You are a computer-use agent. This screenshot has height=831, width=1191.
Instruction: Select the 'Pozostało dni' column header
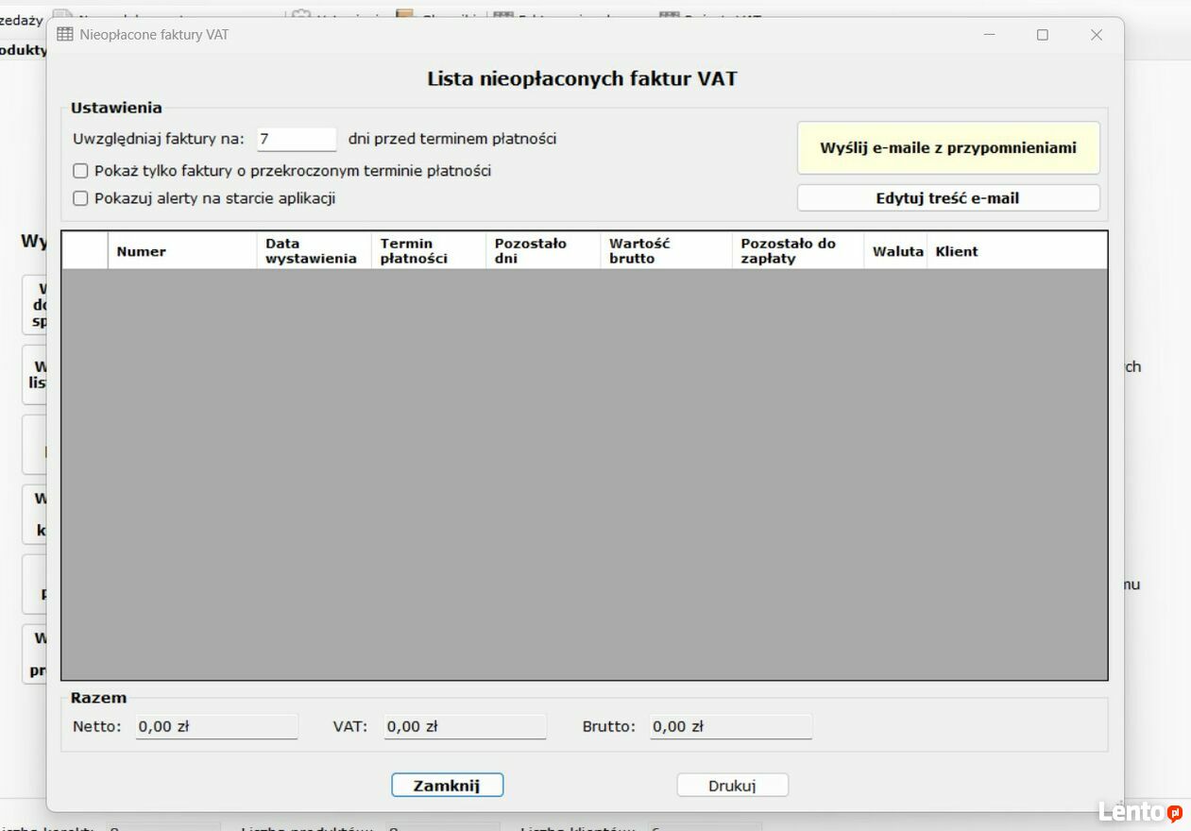[542, 251]
